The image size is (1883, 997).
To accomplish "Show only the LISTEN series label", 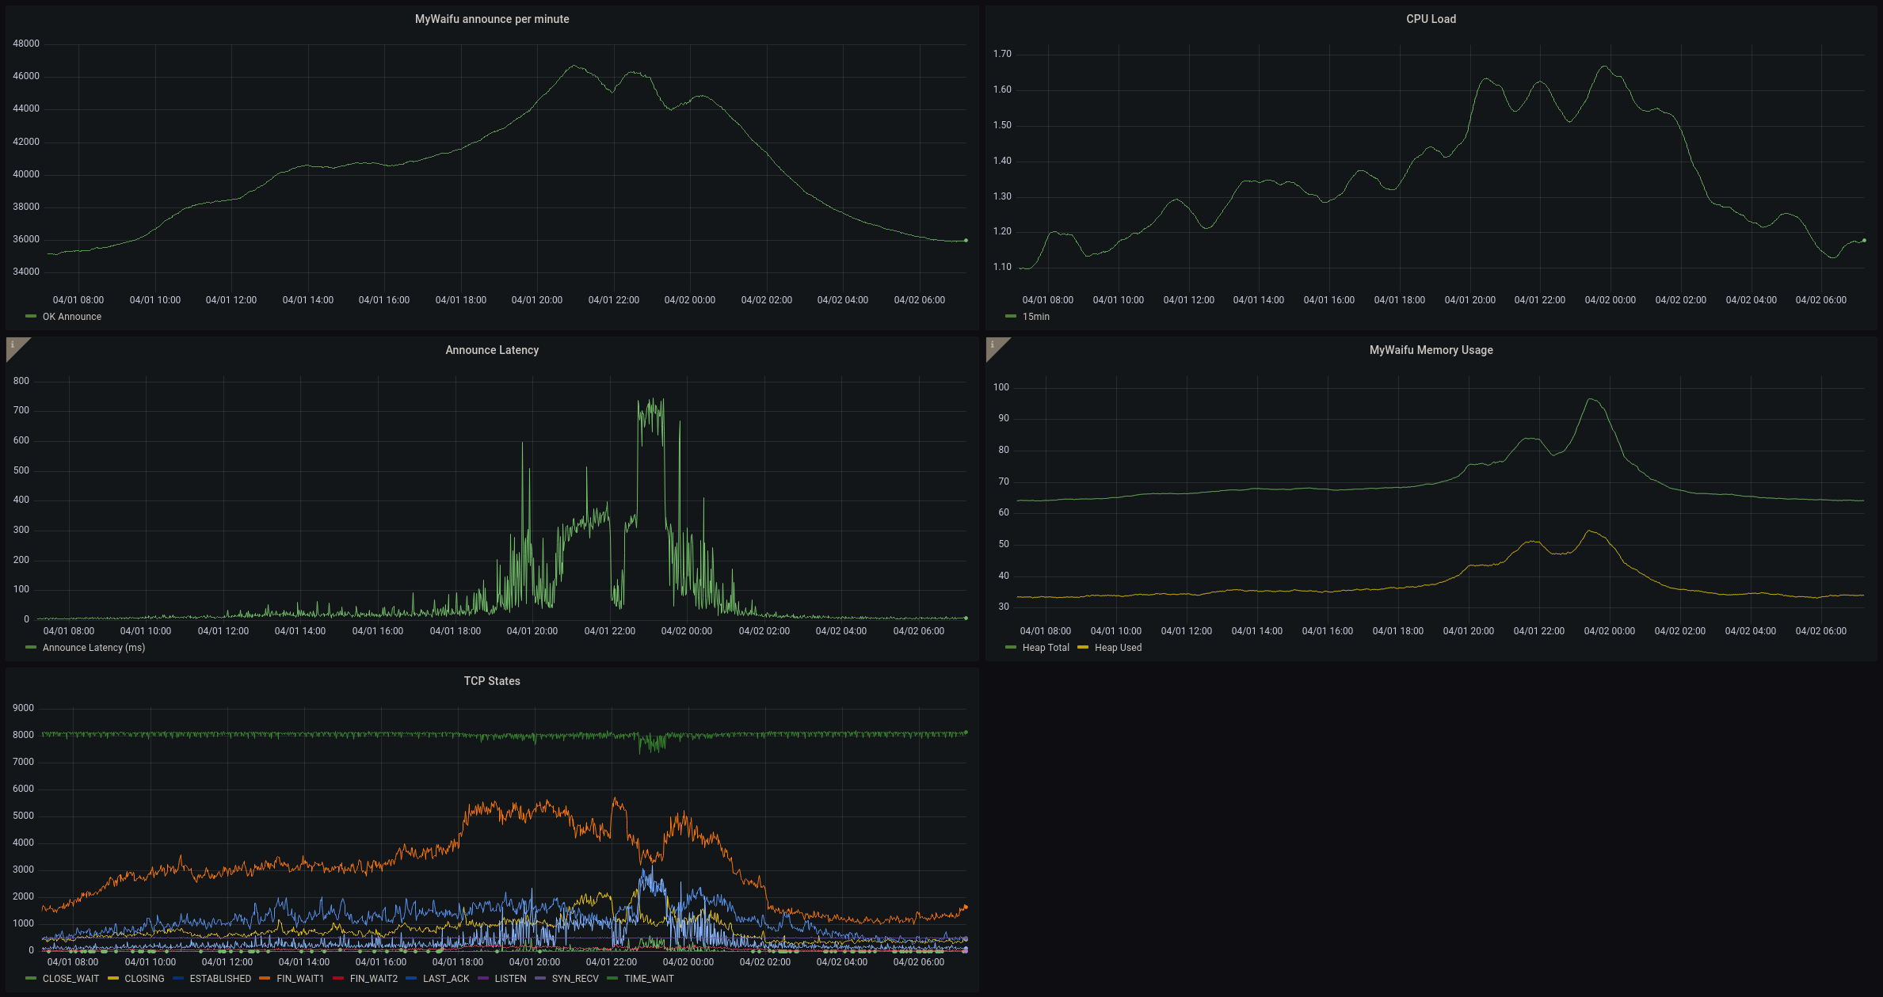I will 510,979.
